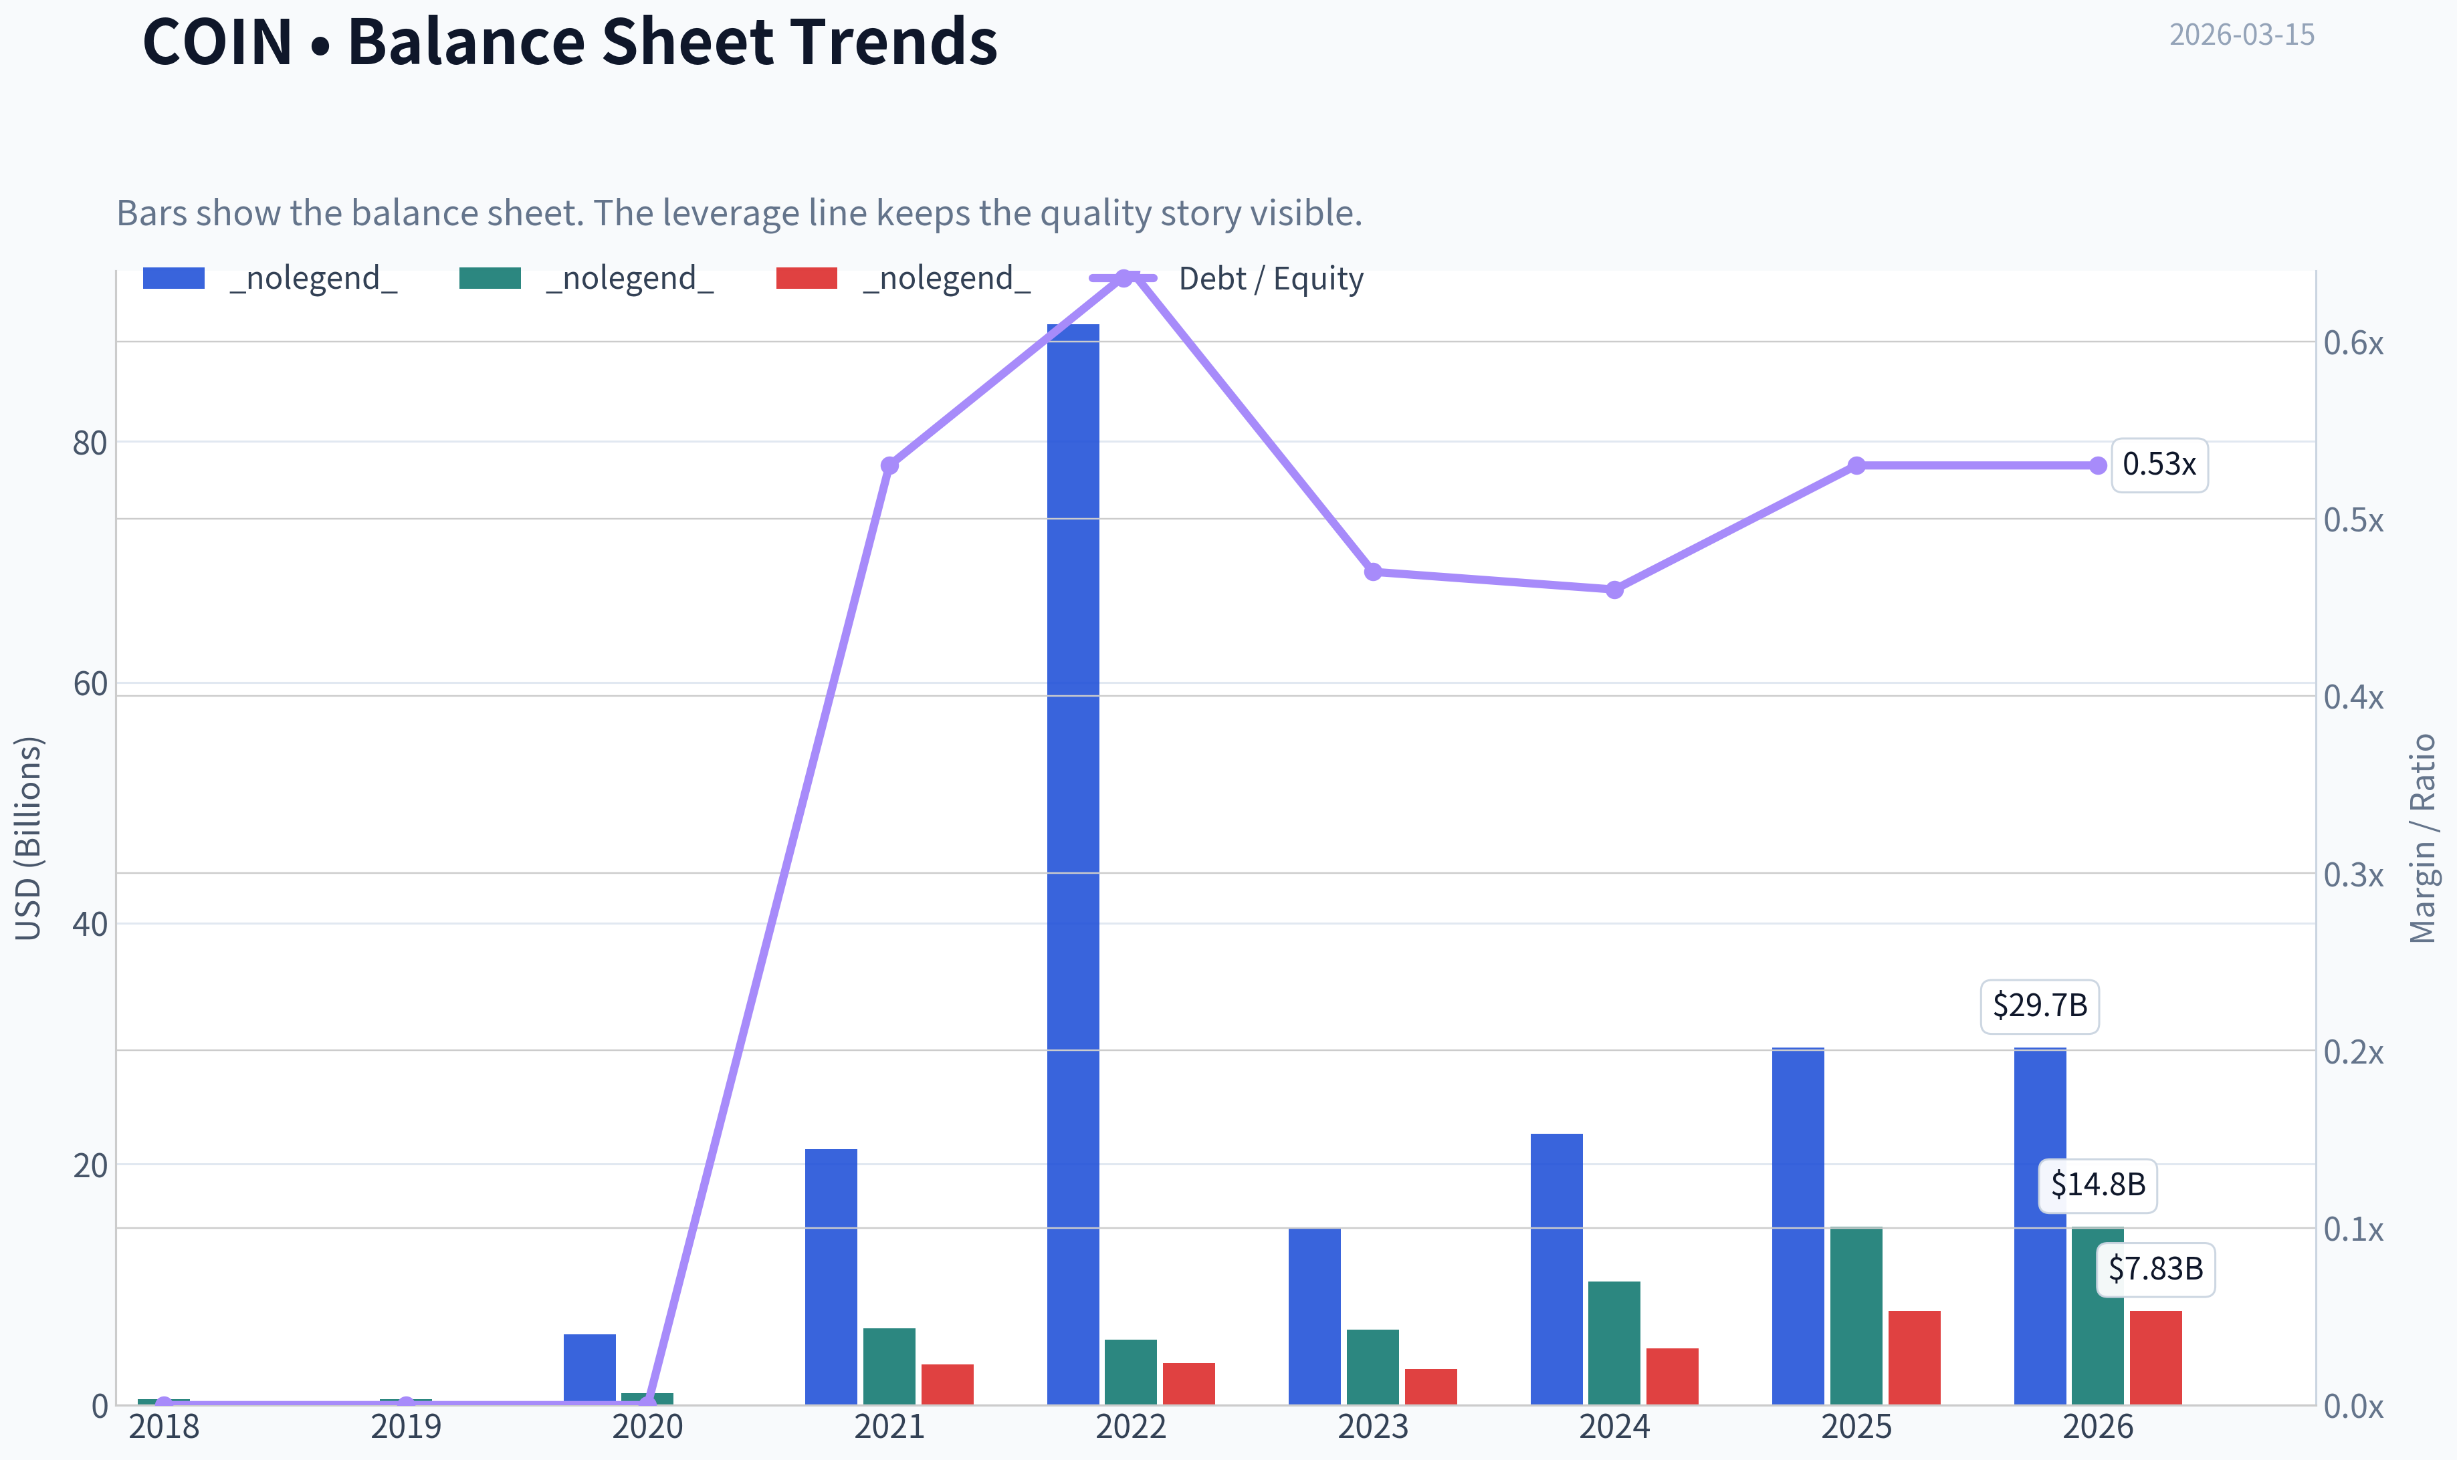Viewport: 2457px width, 1460px height.
Task: Select the green 2022 bar
Action: [1131, 1372]
